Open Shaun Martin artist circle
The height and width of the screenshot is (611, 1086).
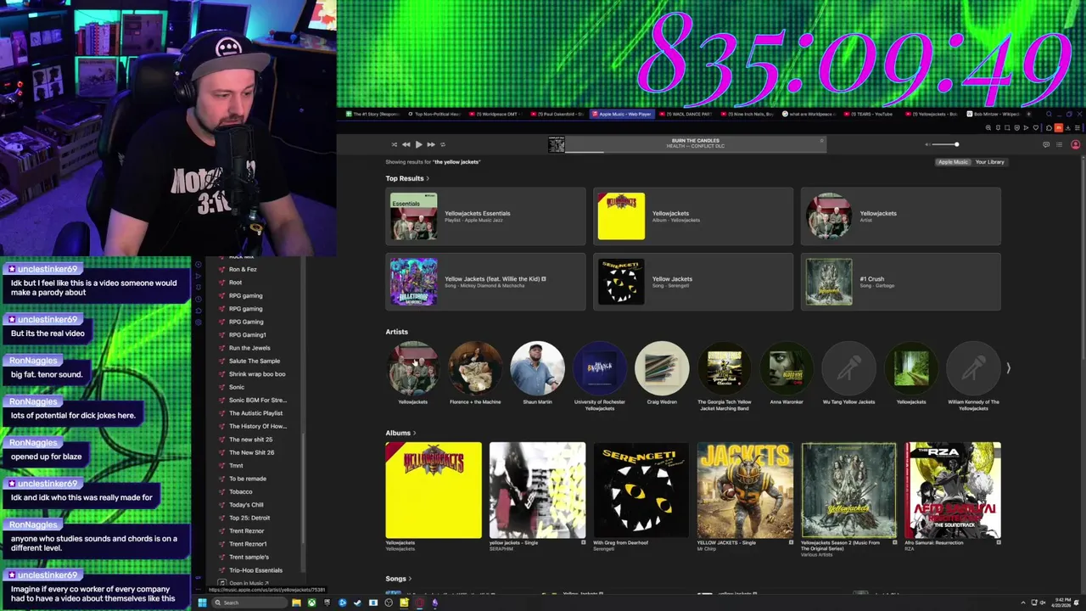point(537,368)
